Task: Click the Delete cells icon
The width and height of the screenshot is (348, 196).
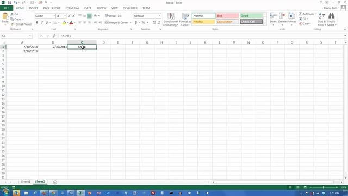Action: point(282,16)
